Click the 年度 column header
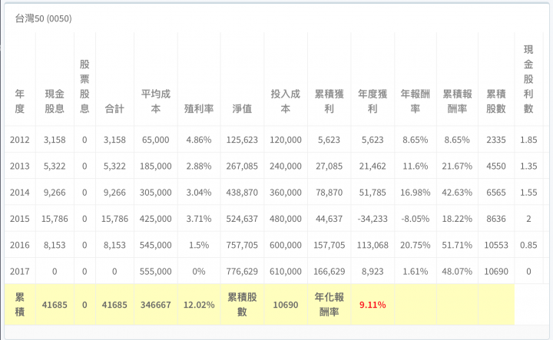This screenshot has height=340, width=553. click(x=20, y=101)
